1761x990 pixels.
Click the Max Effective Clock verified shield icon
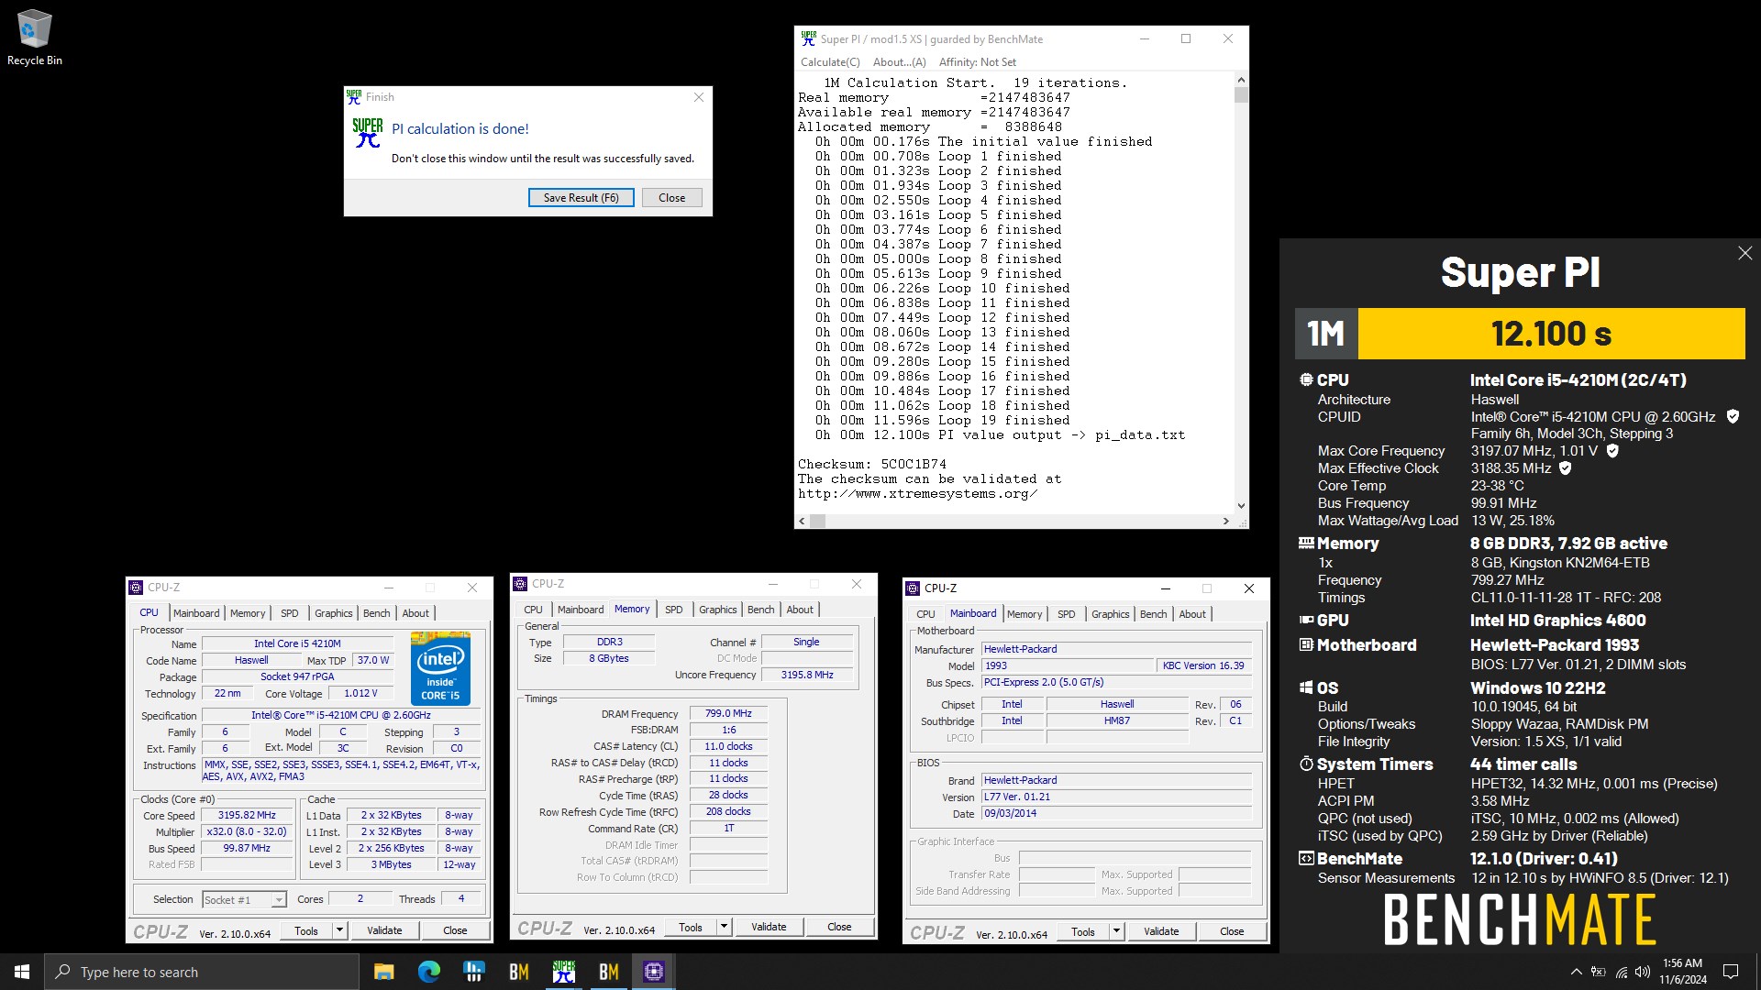click(x=1566, y=467)
